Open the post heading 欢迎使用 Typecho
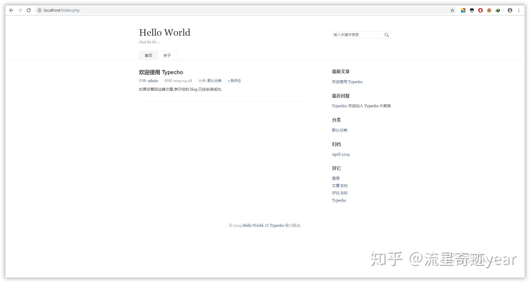The image size is (530, 283). (161, 72)
